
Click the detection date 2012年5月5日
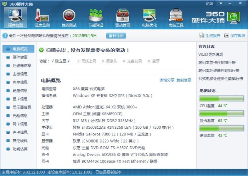(84, 36)
